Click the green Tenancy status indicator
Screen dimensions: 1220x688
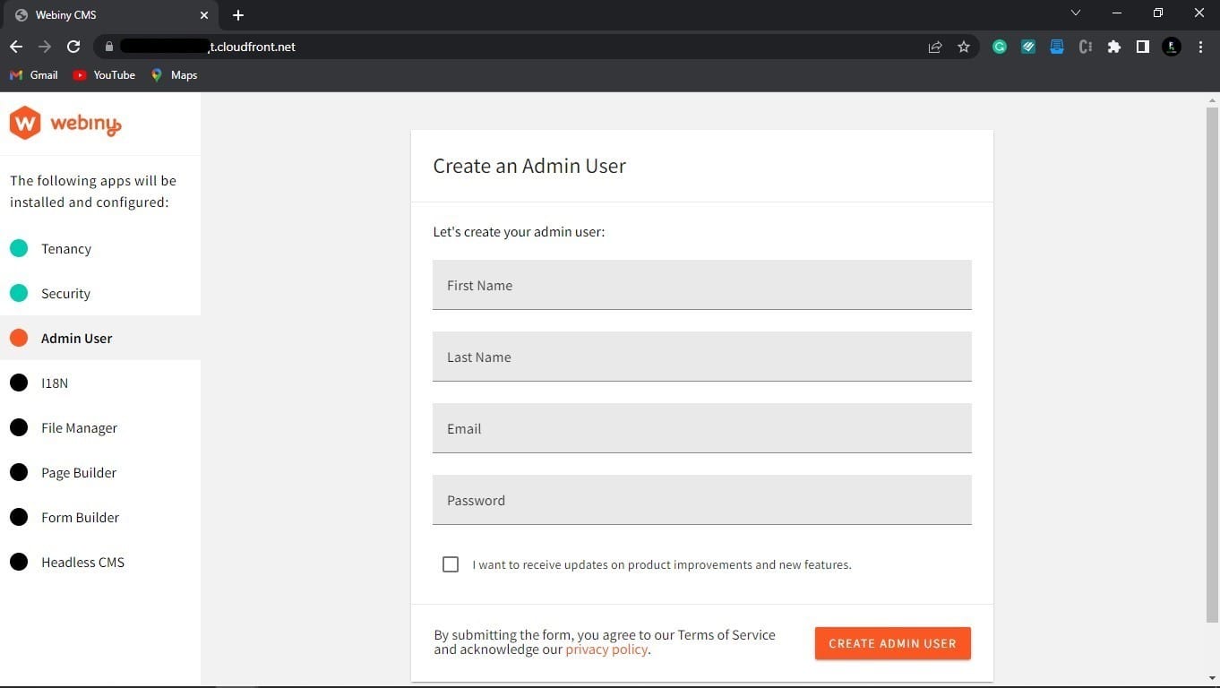(19, 248)
